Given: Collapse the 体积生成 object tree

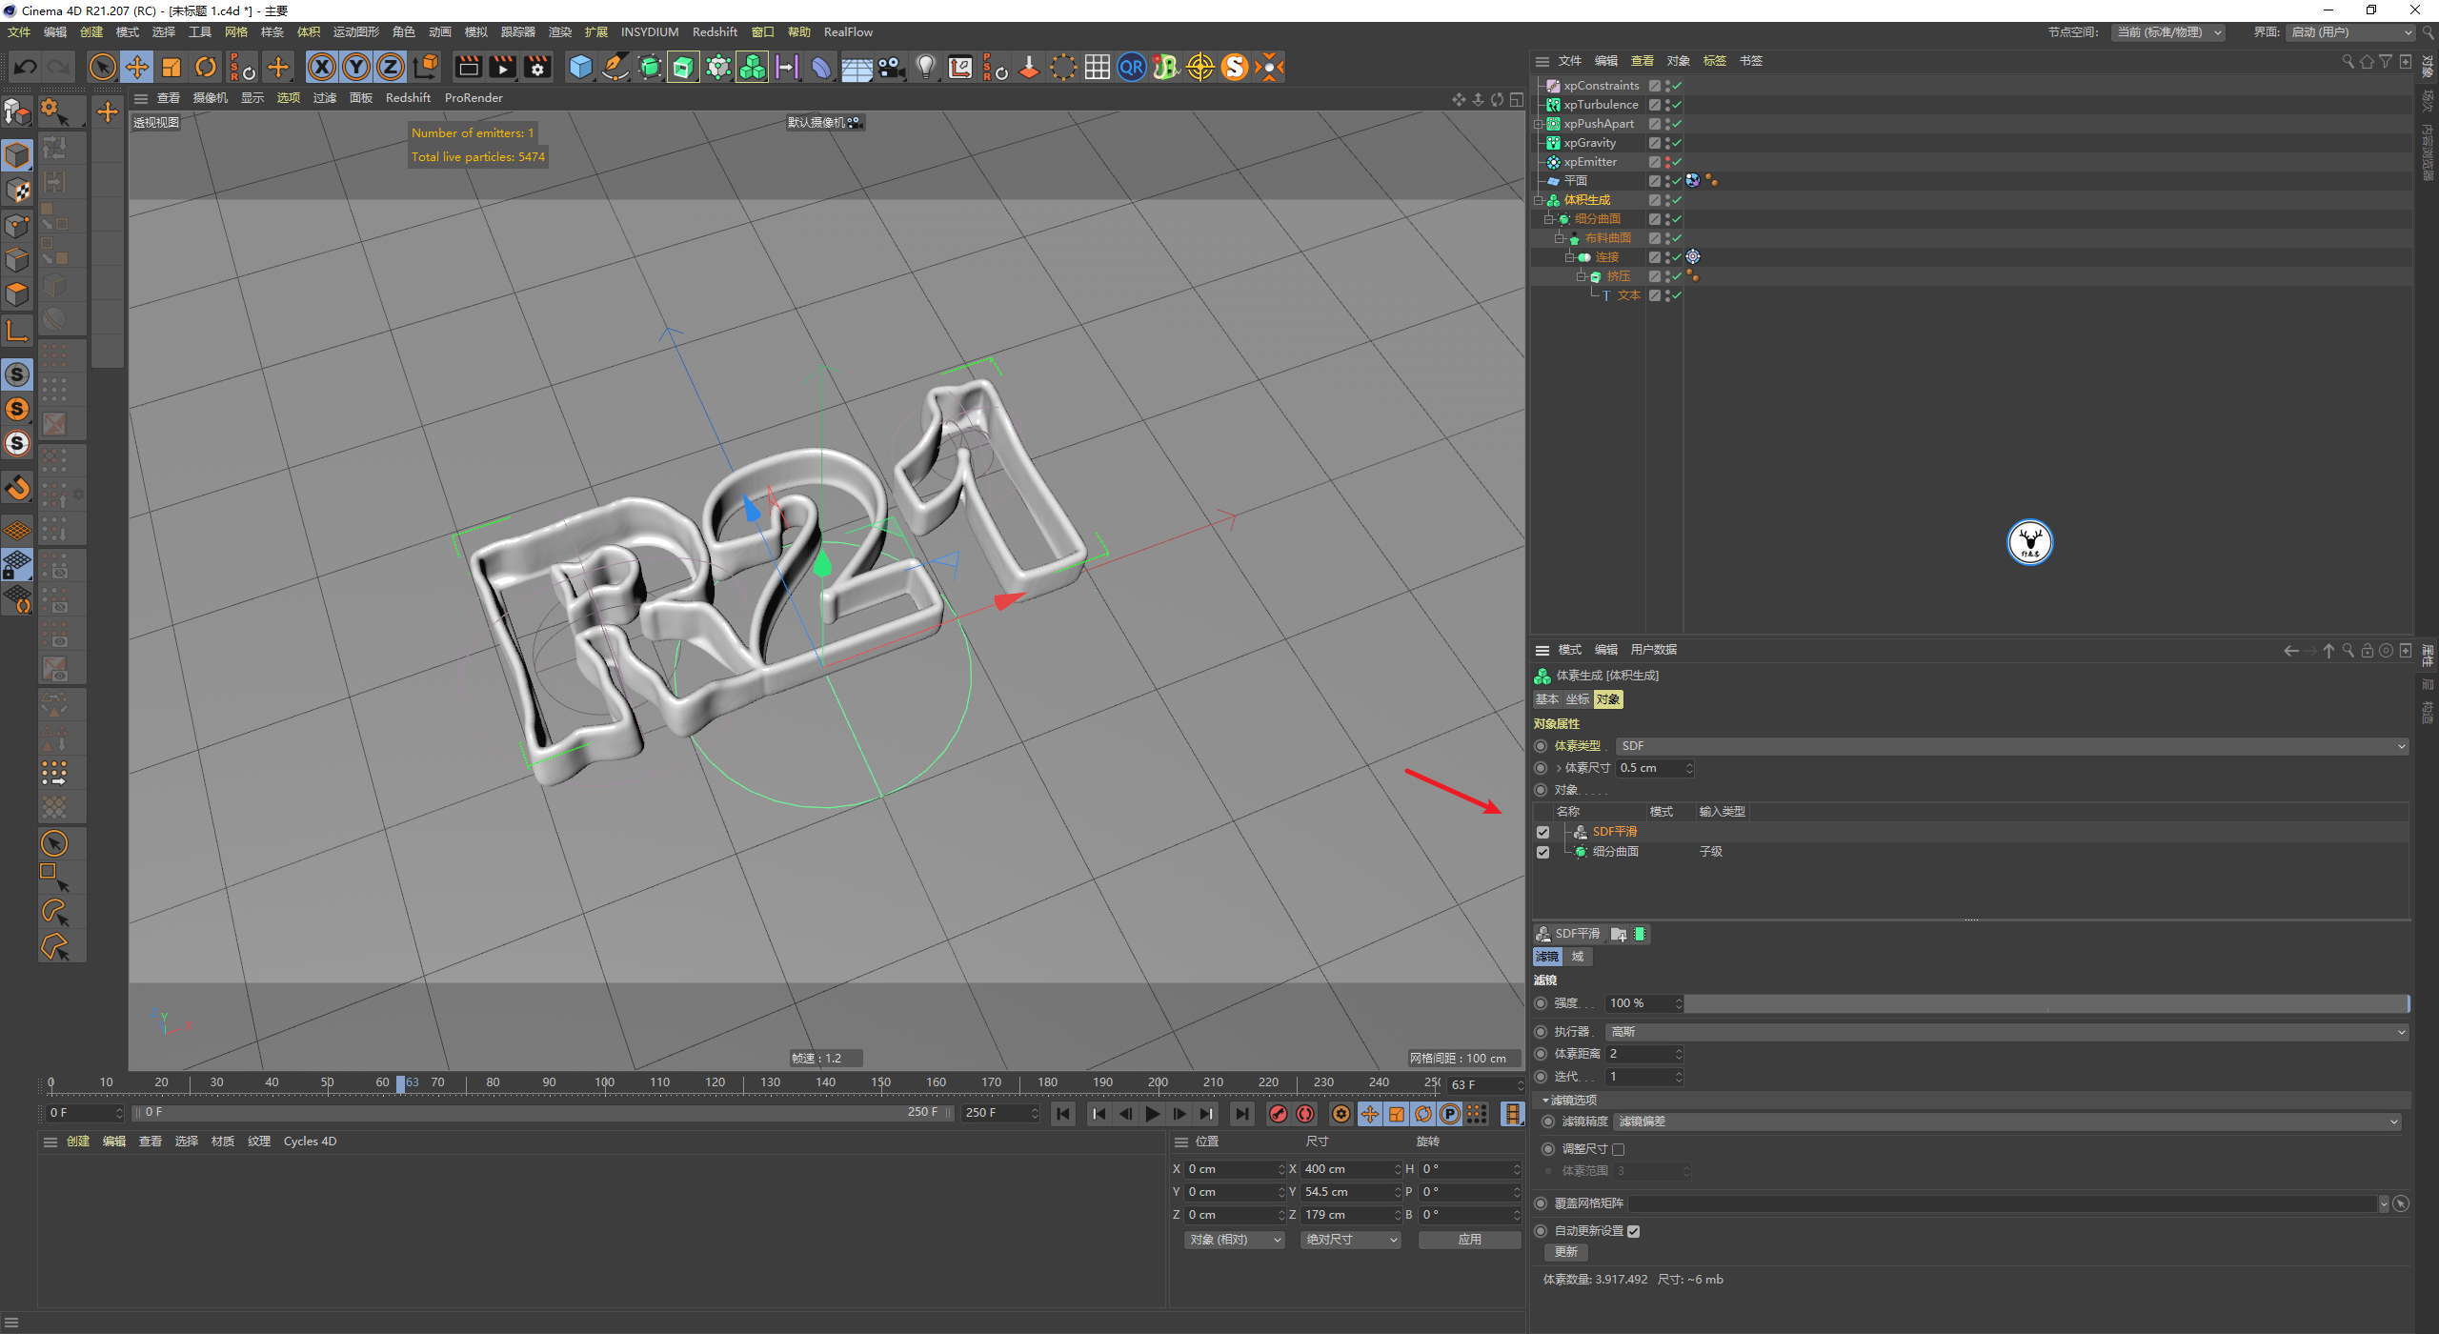Looking at the screenshot, I should [x=1538, y=200].
